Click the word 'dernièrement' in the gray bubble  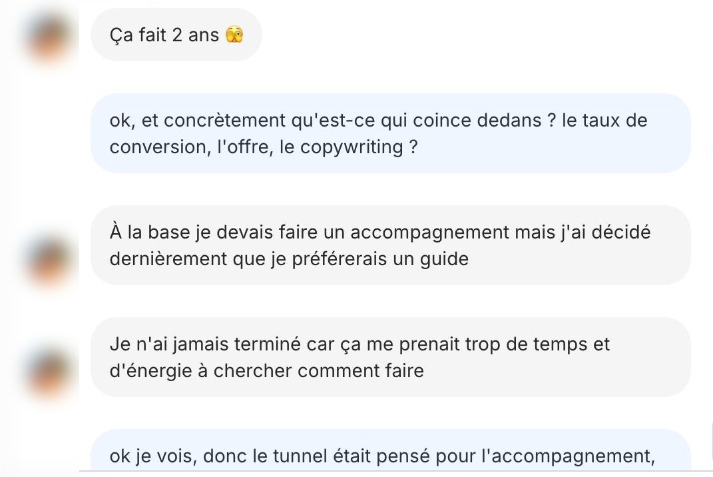coord(168,259)
